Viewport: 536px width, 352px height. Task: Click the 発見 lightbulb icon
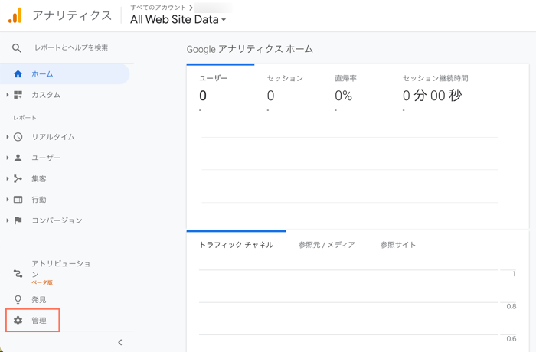[x=18, y=300]
